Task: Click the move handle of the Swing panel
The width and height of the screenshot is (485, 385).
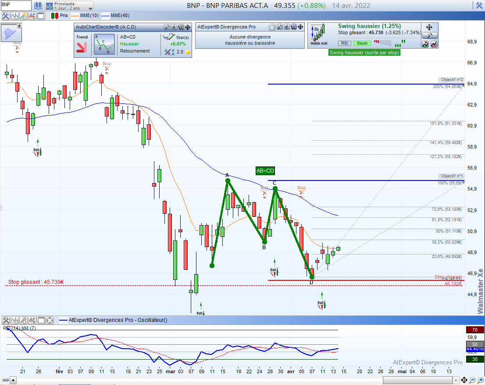Action: coord(429,27)
